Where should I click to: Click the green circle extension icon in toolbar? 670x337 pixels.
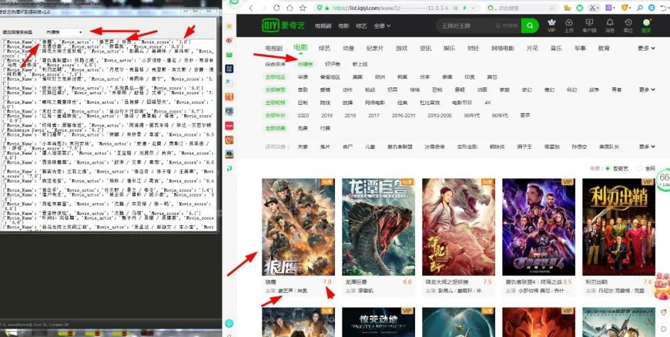coord(579,7)
